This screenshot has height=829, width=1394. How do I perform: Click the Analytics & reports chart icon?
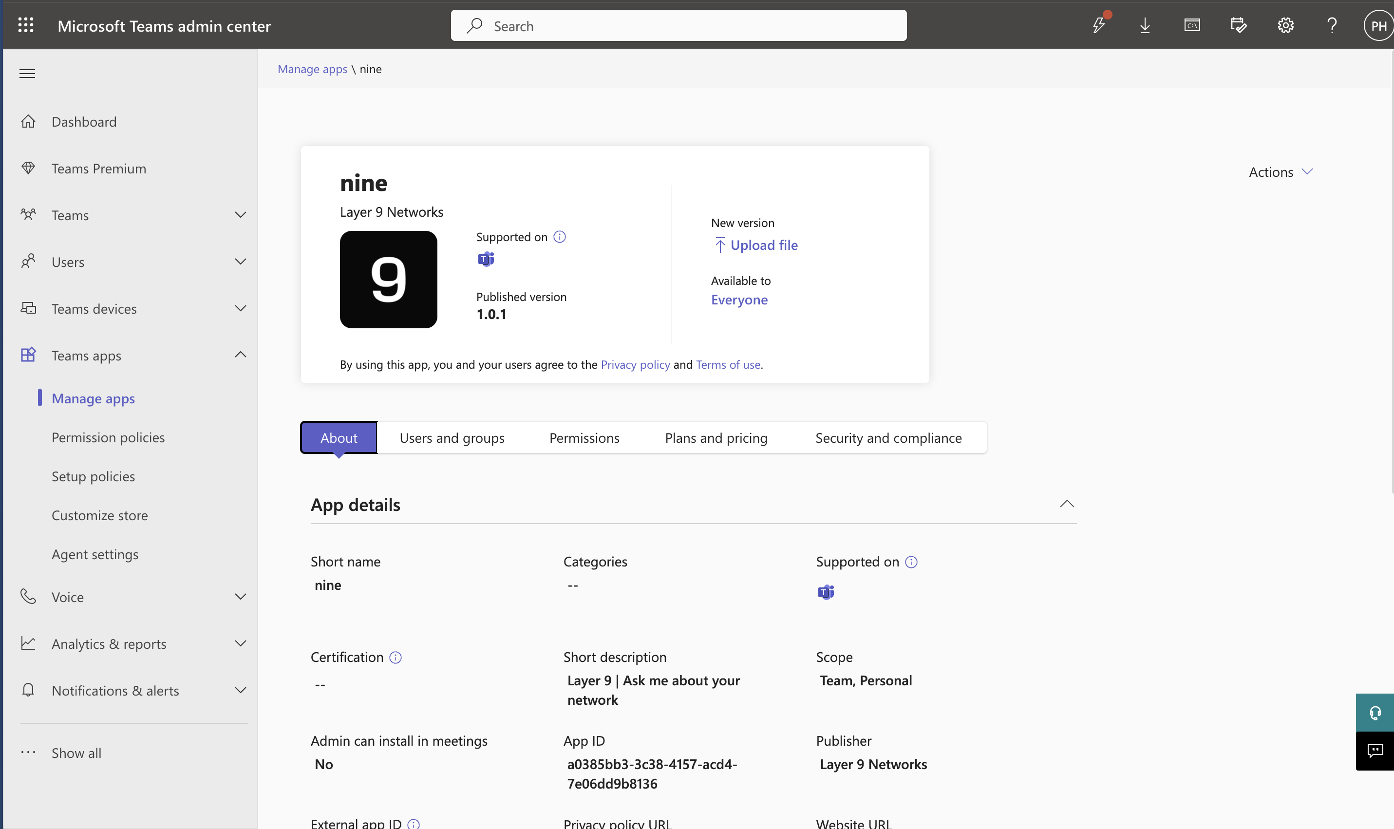[28, 643]
